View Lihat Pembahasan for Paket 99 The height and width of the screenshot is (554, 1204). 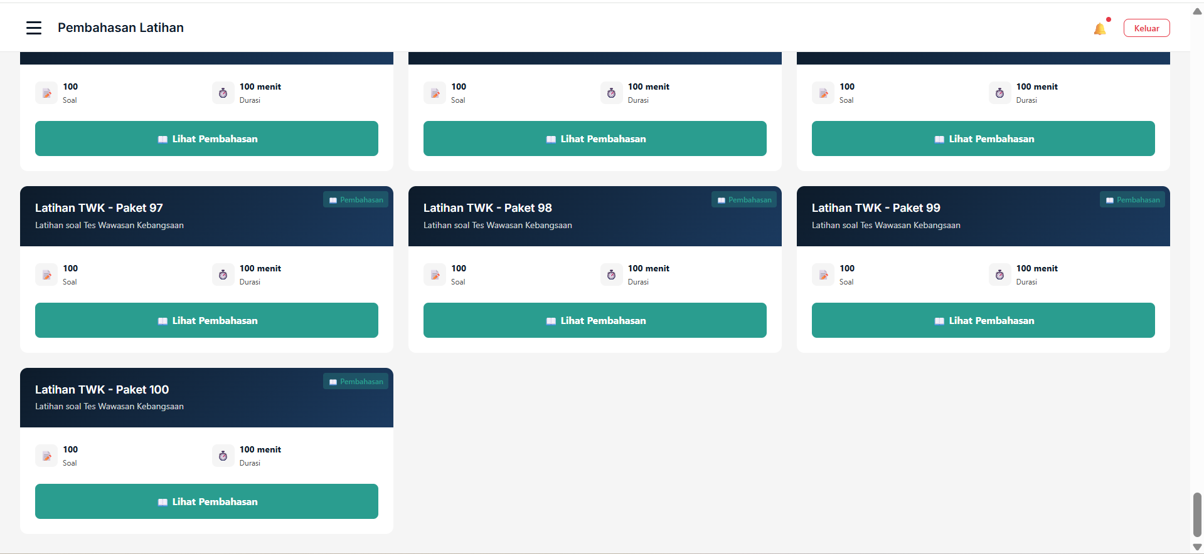[x=983, y=320]
